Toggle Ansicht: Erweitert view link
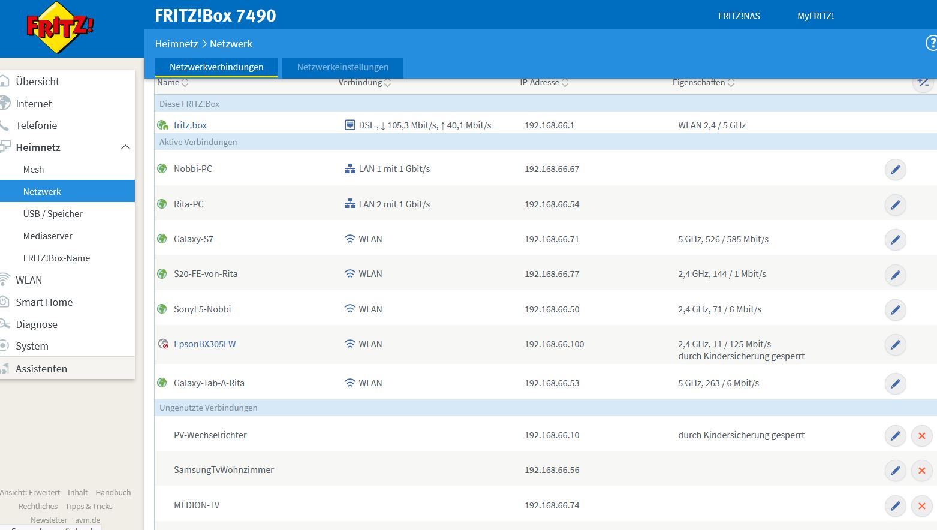Screen dimensions: 937x530 tap(30, 492)
